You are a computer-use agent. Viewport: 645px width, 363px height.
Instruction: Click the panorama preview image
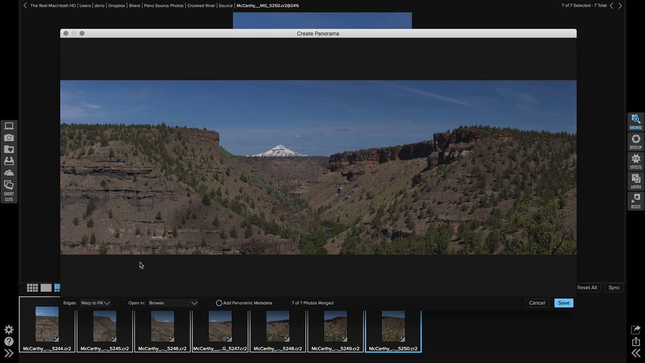[318, 167]
